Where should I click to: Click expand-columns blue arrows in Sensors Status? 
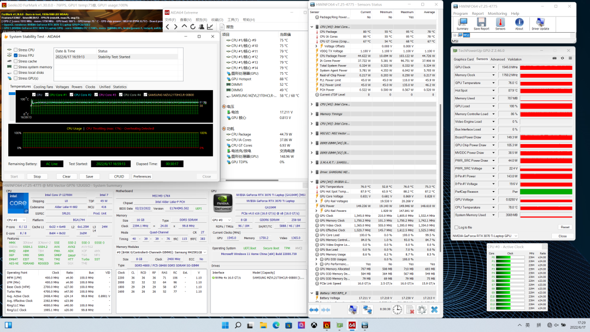click(314, 310)
